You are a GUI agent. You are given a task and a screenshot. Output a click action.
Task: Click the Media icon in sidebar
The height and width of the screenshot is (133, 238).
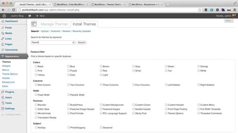tap(3, 33)
